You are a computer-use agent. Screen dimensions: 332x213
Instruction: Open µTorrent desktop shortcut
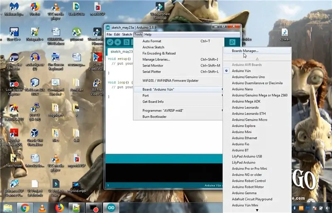(x=76, y=34)
